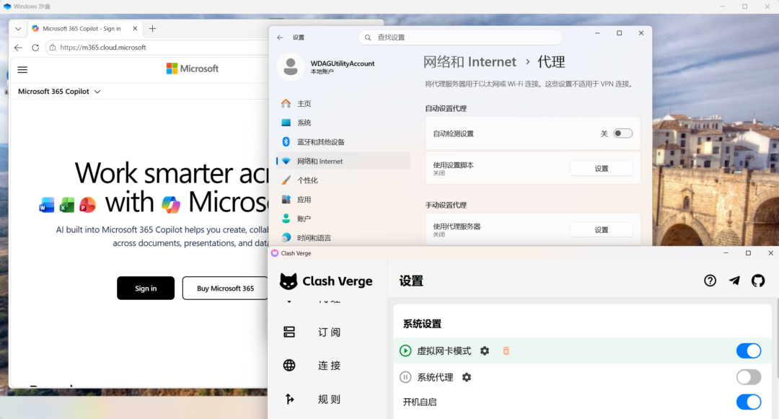Click the Excel icon on the Copilot page

pyautogui.click(x=67, y=205)
